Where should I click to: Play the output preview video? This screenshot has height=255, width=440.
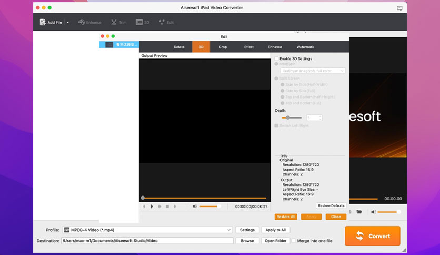click(152, 207)
